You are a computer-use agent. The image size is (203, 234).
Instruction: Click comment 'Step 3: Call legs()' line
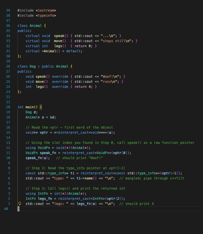pos(75,188)
